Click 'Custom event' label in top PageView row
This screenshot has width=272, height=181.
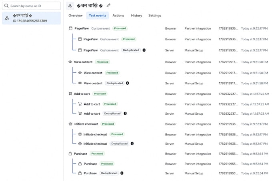pos(100,28)
